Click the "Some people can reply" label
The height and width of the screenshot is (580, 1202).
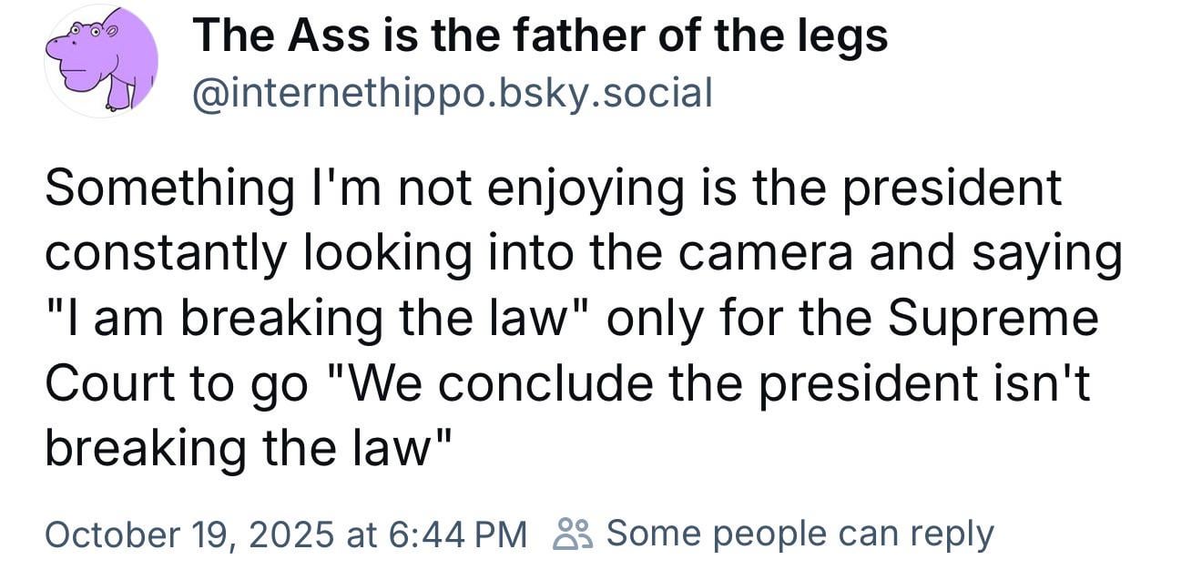click(x=800, y=533)
